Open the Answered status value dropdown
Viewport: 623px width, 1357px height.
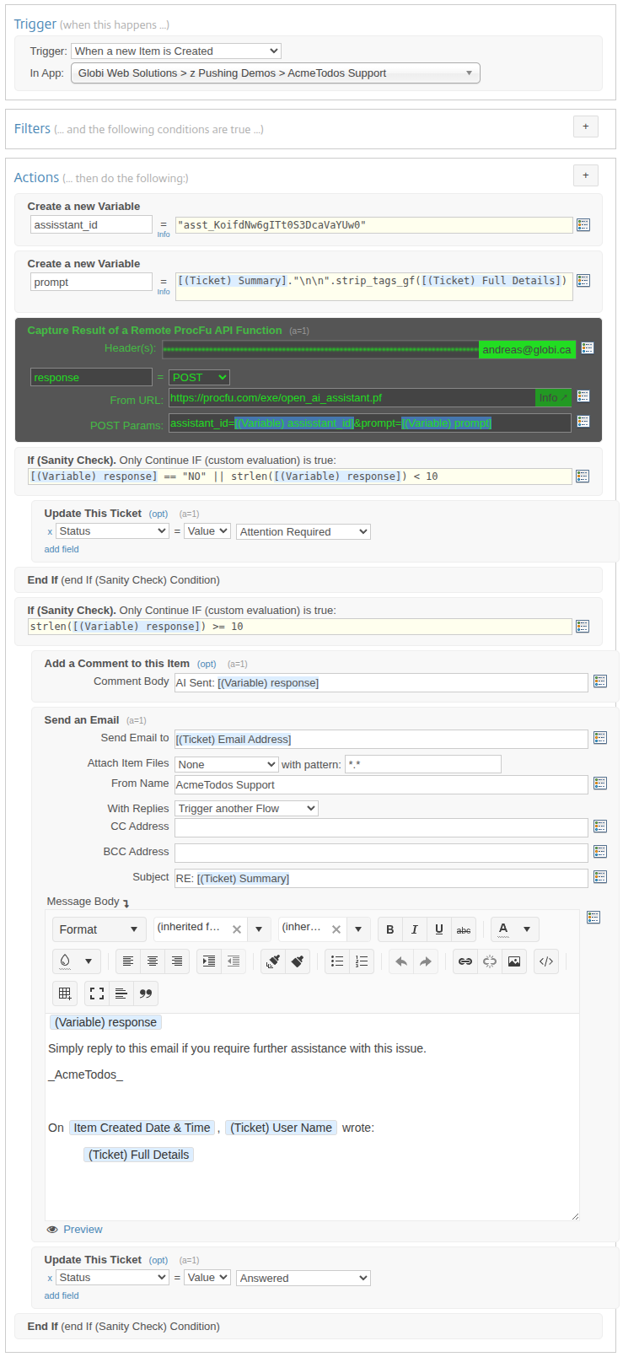tap(303, 1279)
